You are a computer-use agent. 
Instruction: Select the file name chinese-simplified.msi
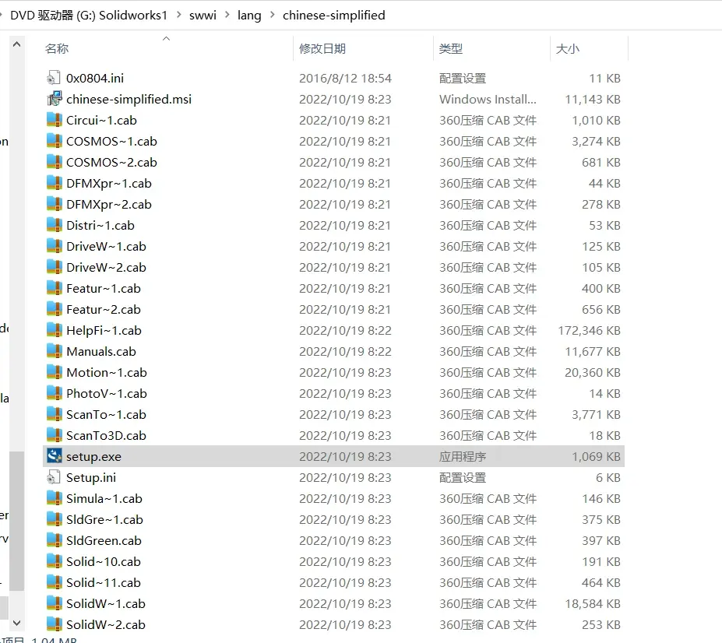pos(129,100)
